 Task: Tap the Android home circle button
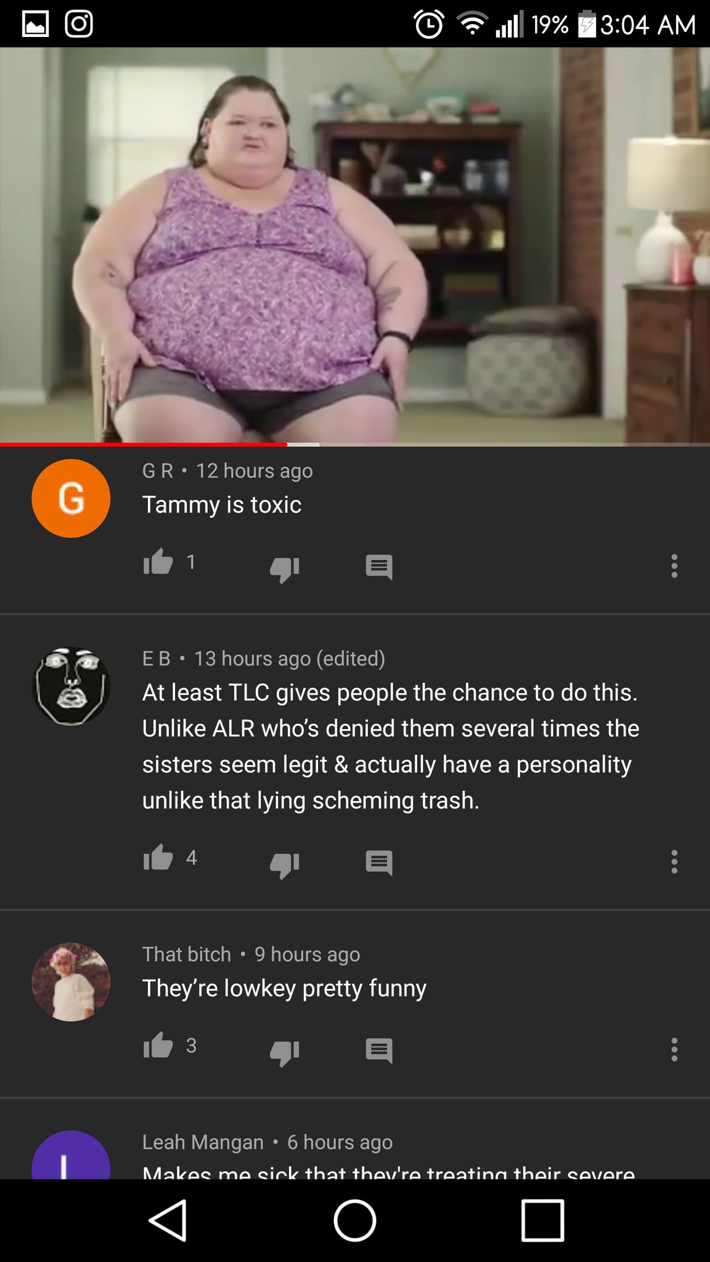click(x=355, y=1220)
